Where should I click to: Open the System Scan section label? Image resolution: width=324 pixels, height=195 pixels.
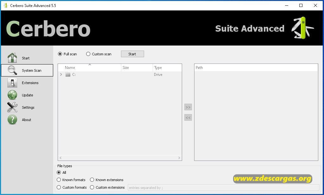(x=32, y=70)
